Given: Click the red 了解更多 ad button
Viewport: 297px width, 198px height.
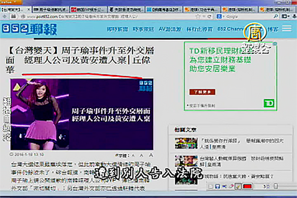Looking at the screenshot, I should pyautogui.click(x=202, y=92).
